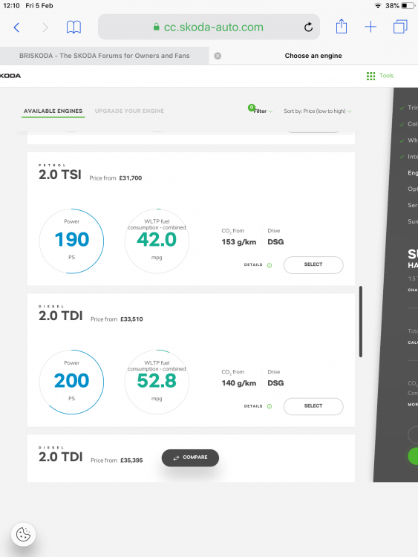Reload the page with refresh icon
The height and width of the screenshot is (557, 418).
[x=308, y=27]
